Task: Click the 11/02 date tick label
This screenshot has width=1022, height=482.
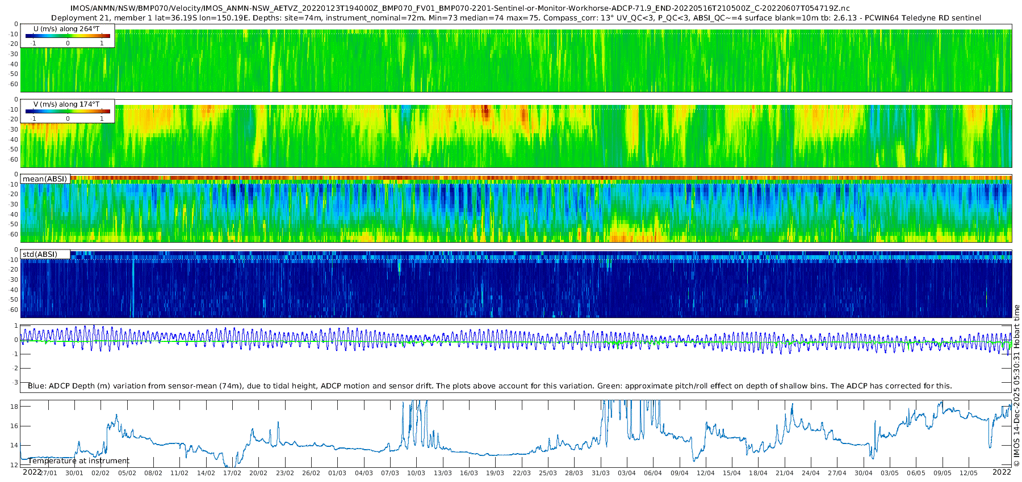Action: (x=179, y=473)
